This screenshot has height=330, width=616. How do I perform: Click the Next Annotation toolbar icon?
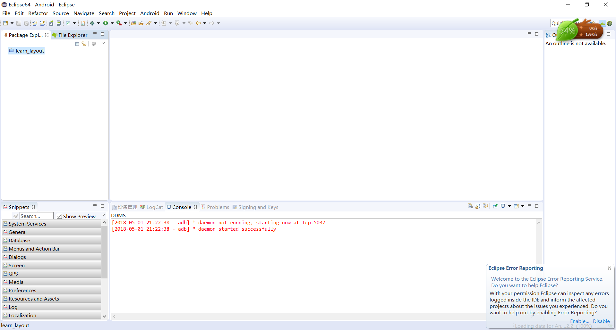coord(164,23)
